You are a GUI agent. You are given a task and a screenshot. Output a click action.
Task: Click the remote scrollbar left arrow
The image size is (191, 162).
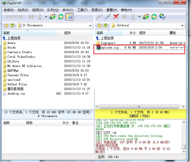click(x=97, y=107)
